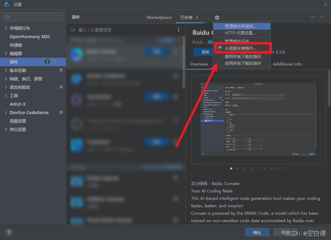Click the 3.1.0 version text
This screenshot has width=331, height=240.
coord(280,52)
